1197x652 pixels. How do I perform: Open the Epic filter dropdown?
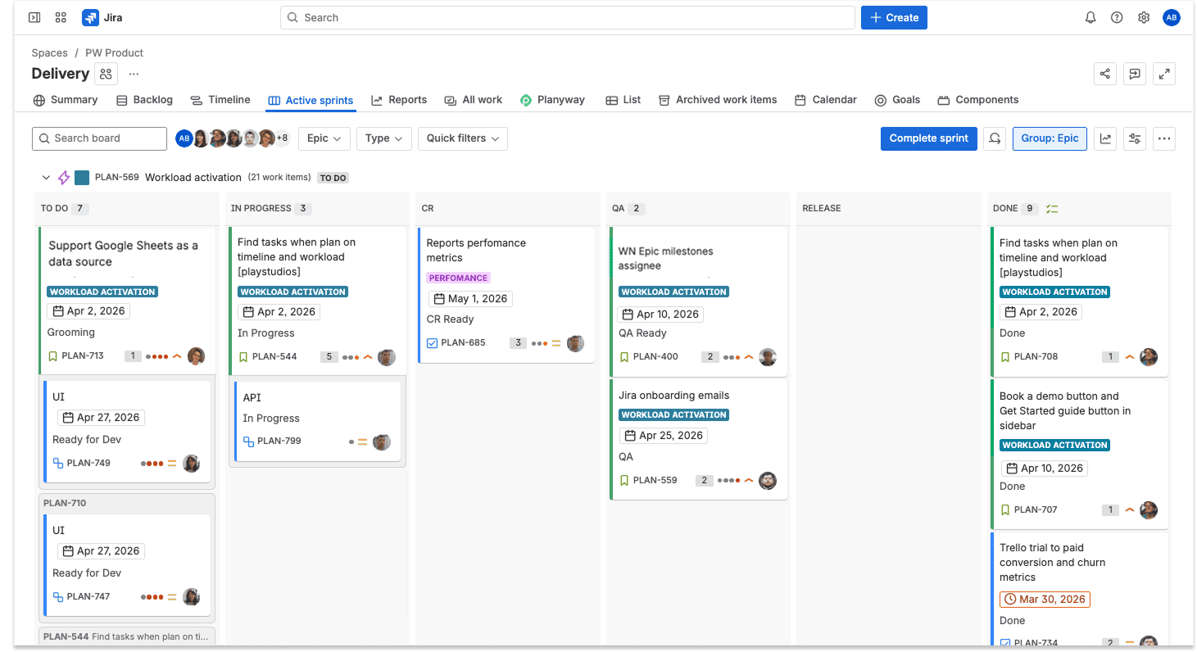(x=324, y=138)
